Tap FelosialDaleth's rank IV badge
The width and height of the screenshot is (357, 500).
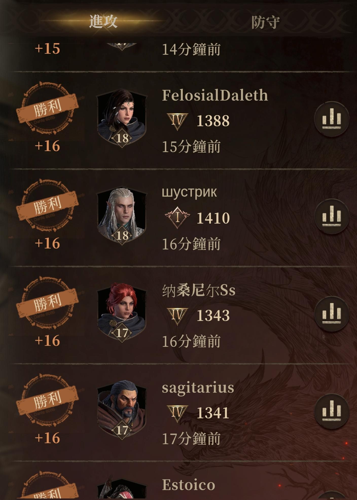(x=177, y=121)
